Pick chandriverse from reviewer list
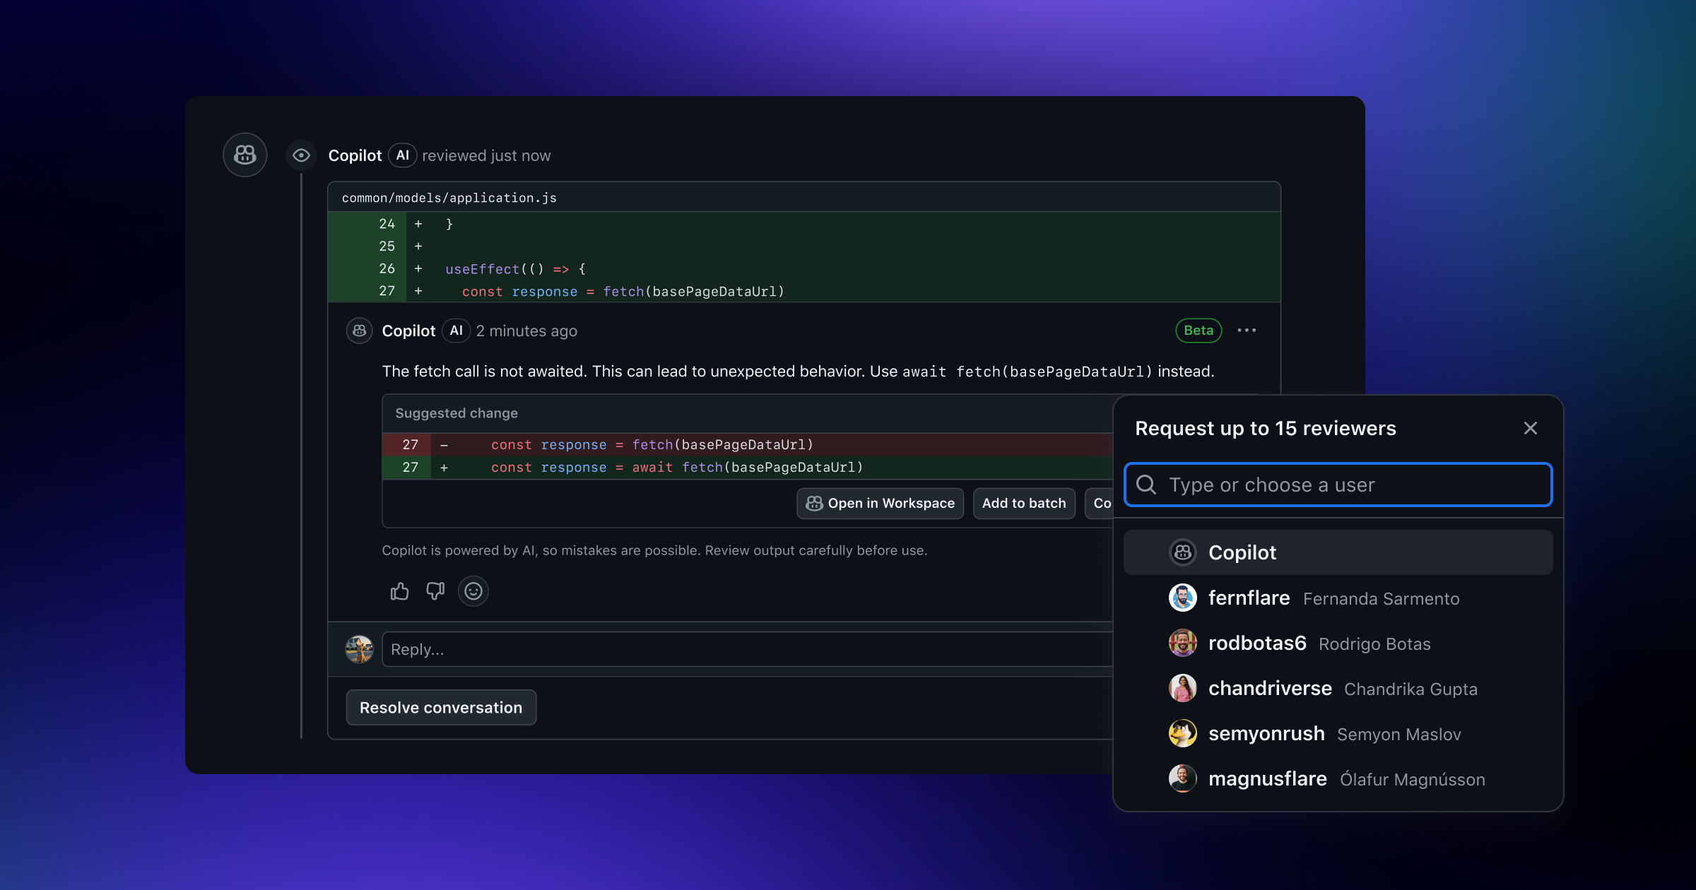This screenshot has height=890, width=1696. point(1269,689)
